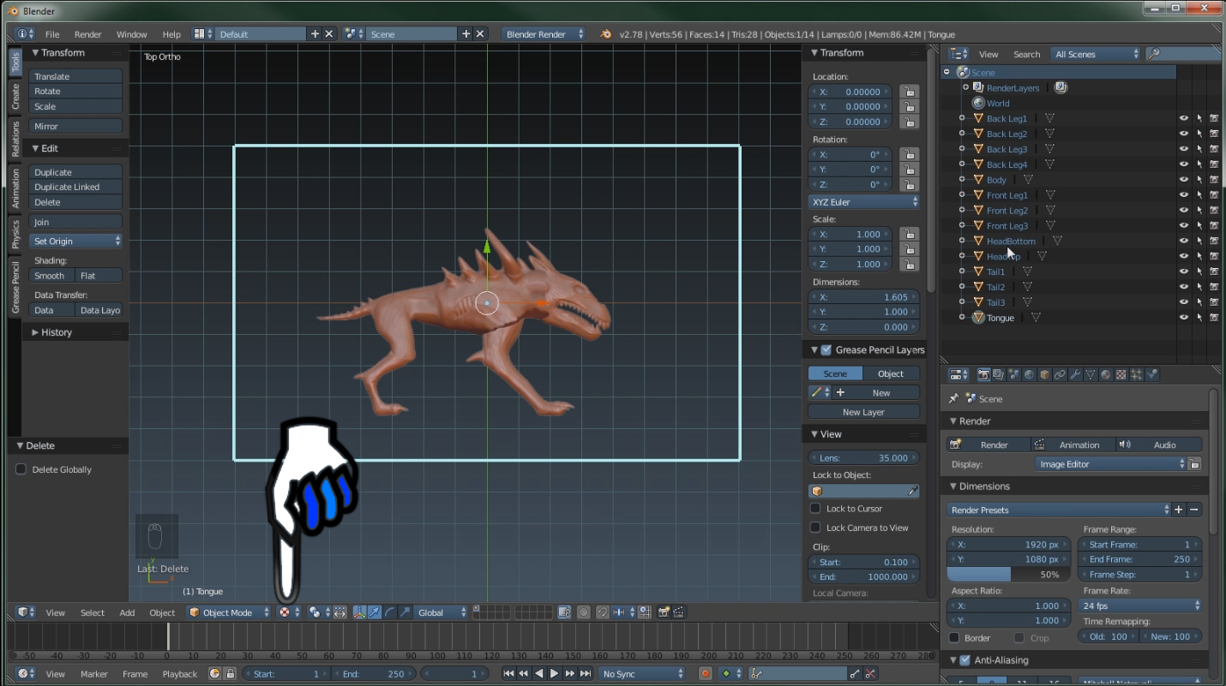Viewport: 1226px width, 686px height.
Task: Open the Global orientation dropdown
Action: click(442, 612)
